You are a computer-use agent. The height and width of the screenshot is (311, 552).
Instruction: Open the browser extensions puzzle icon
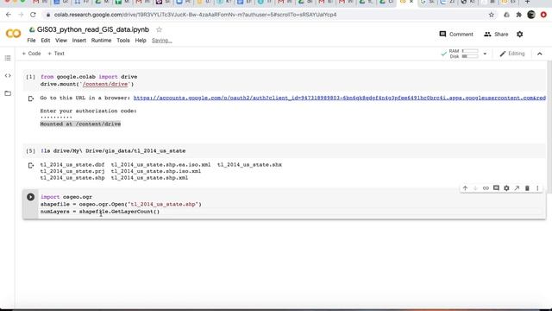point(518,15)
